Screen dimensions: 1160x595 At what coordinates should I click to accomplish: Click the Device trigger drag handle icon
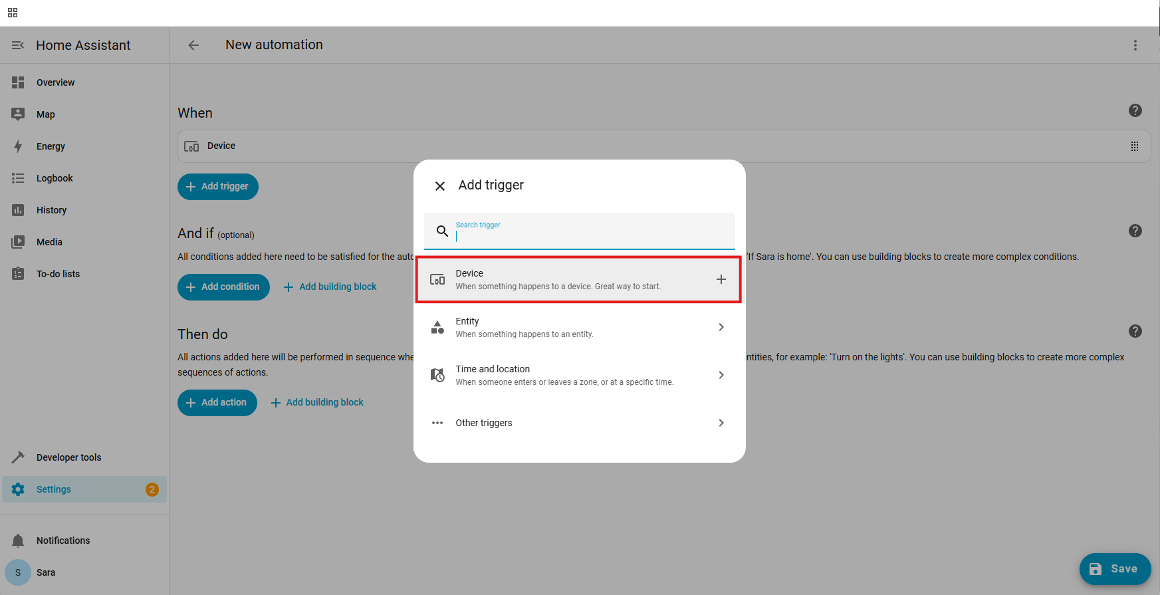point(1134,146)
